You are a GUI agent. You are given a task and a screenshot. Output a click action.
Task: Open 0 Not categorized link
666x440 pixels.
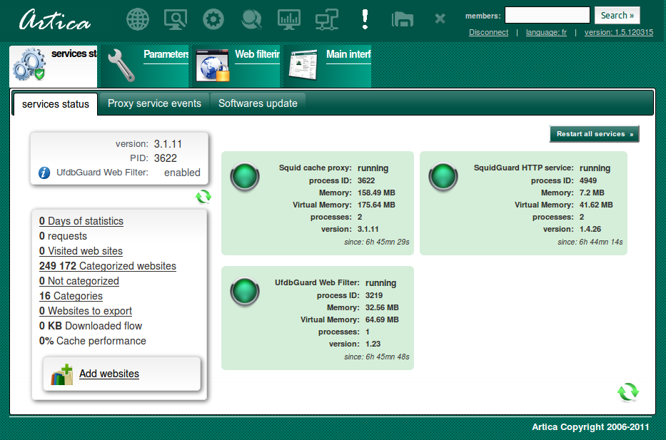79,281
